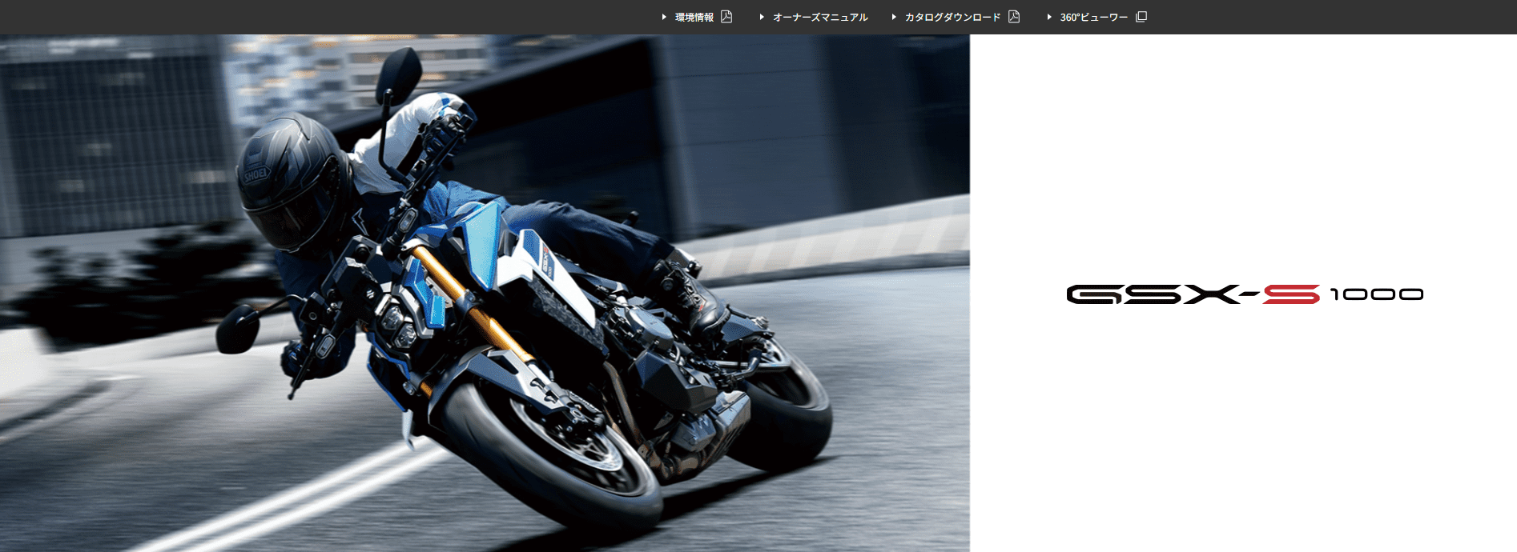Open the 環境情報 link
1517x552 pixels.
click(x=694, y=17)
